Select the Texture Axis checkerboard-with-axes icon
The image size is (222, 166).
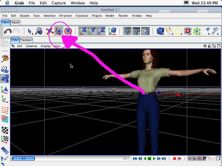click(x=5, y=139)
